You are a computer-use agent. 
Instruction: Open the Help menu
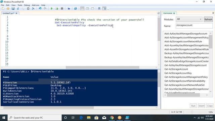tap(43, 5)
